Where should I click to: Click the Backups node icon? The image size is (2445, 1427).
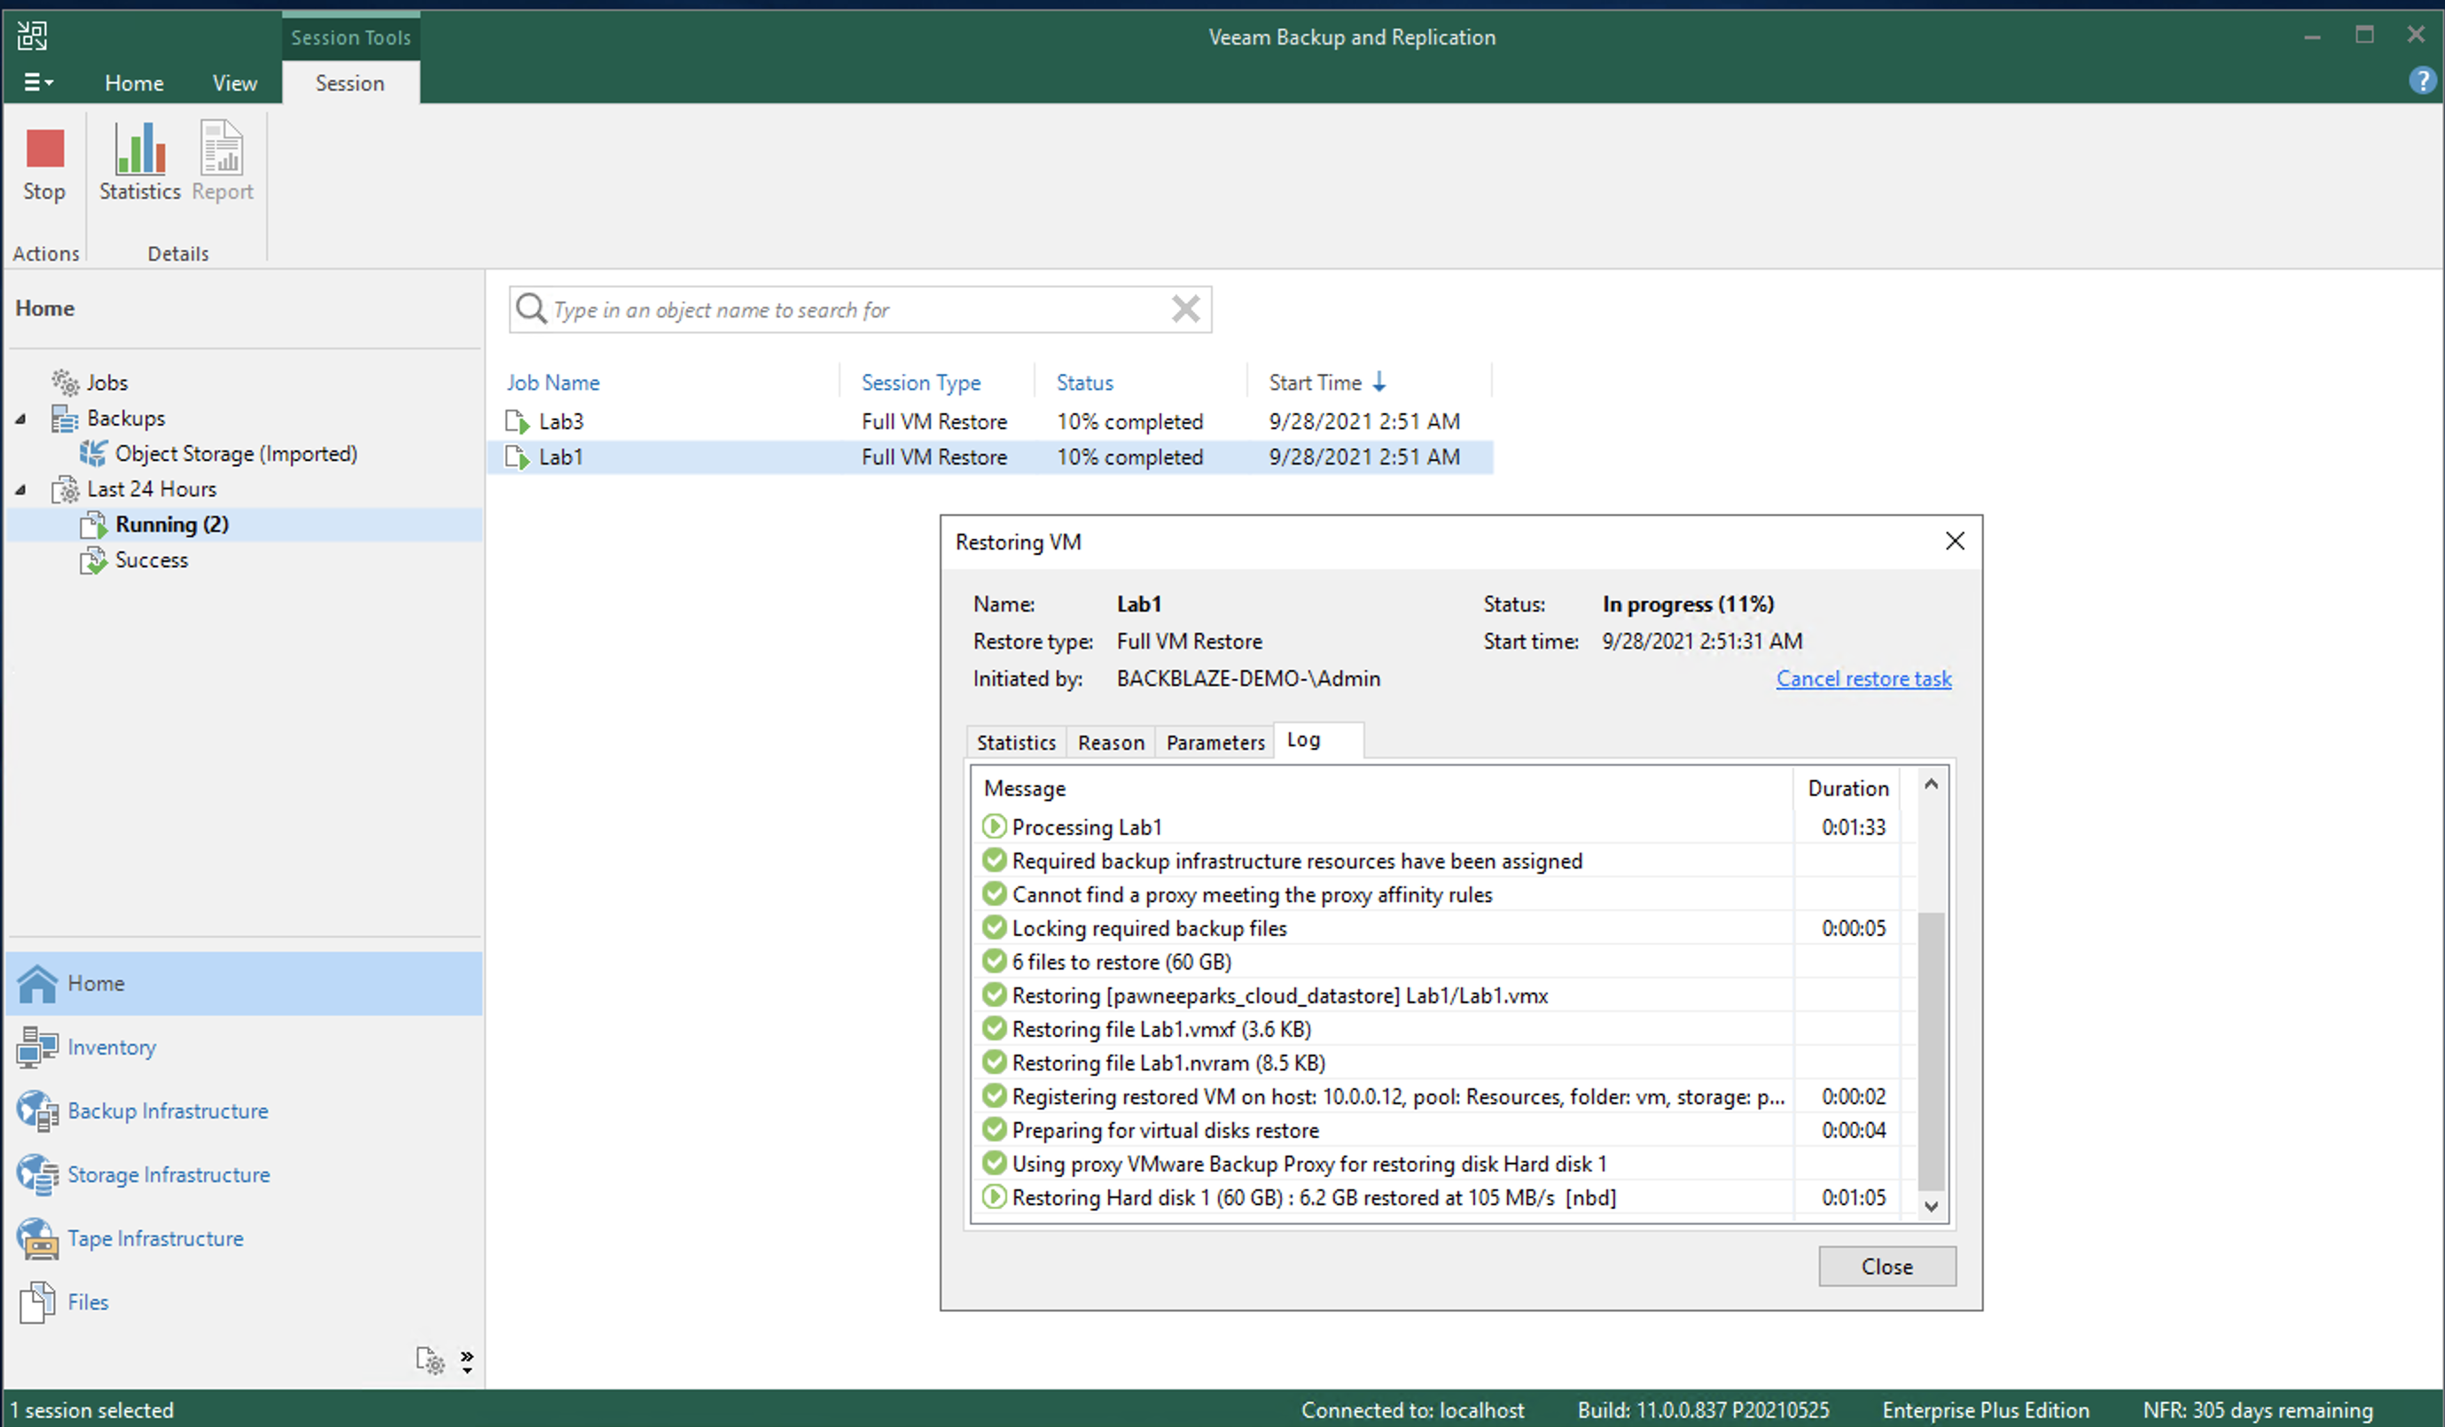pyautogui.click(x=65, y=418)
